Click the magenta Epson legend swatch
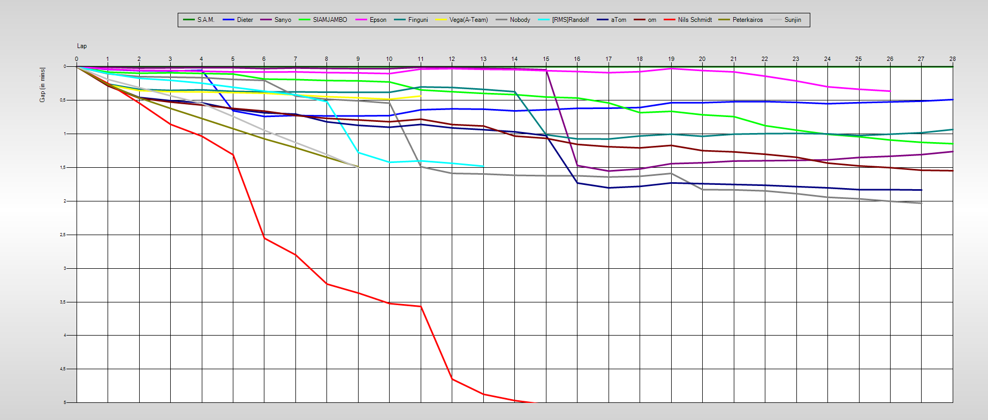The height and width of the screenshot is (420, 988). (361, 20)
